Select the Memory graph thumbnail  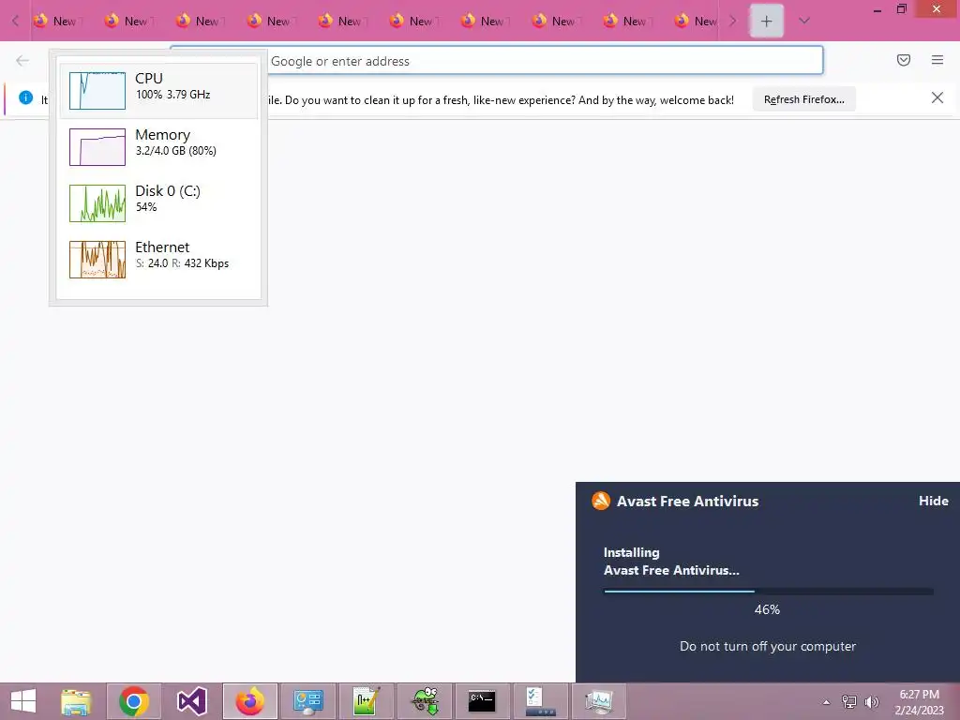tap(97, 147)
